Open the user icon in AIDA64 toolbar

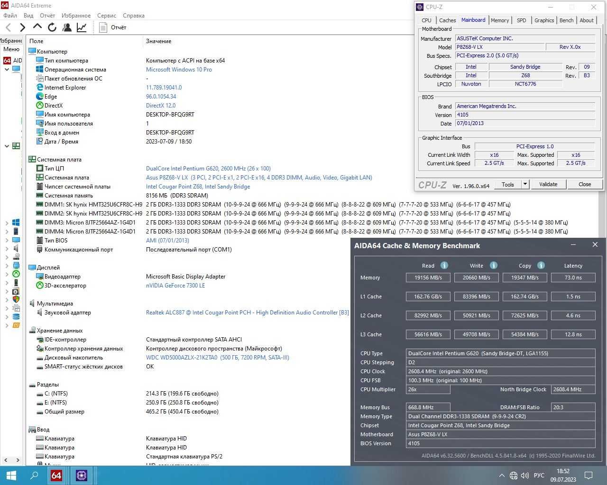(x=67, y=27)
